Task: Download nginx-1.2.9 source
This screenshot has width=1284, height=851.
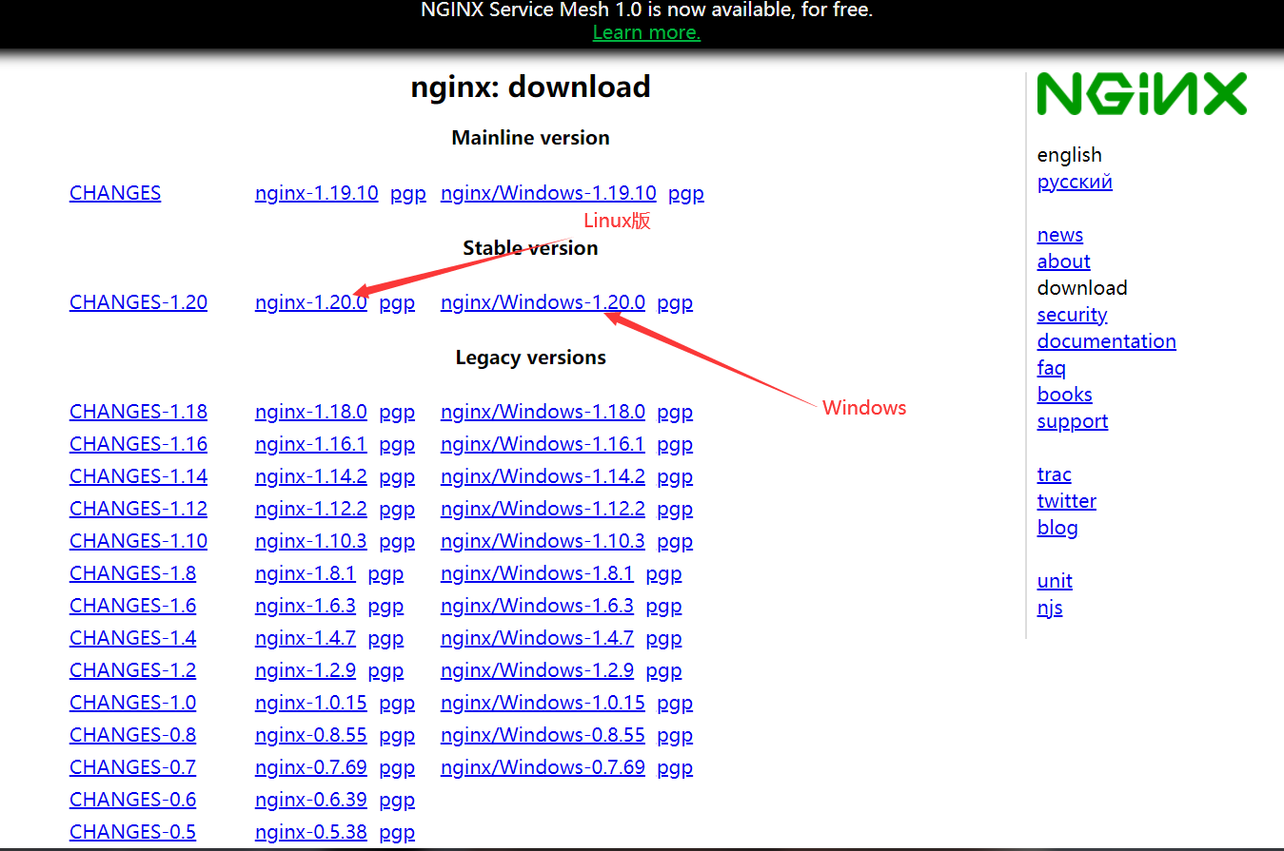Action: 305,670
